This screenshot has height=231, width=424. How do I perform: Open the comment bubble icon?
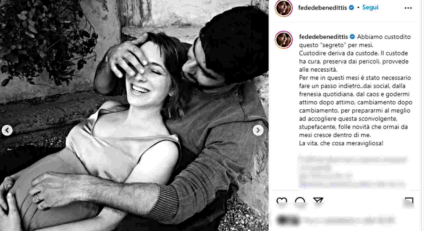[300, 201]
